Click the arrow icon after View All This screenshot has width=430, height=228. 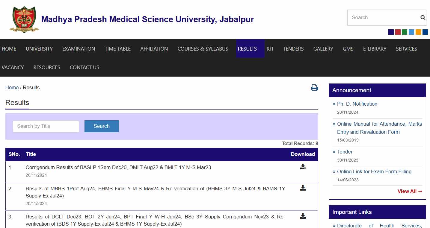pyautogui.click(x=421, y=191)
